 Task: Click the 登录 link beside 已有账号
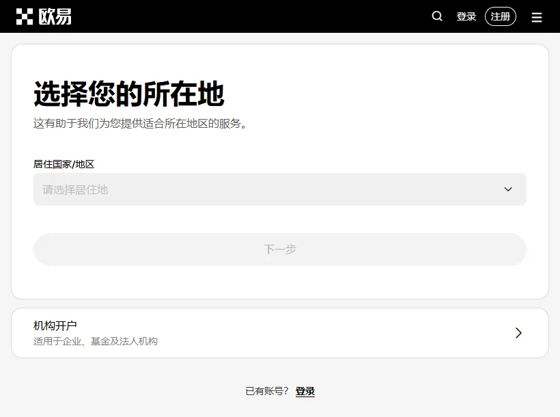pos(305,391)
